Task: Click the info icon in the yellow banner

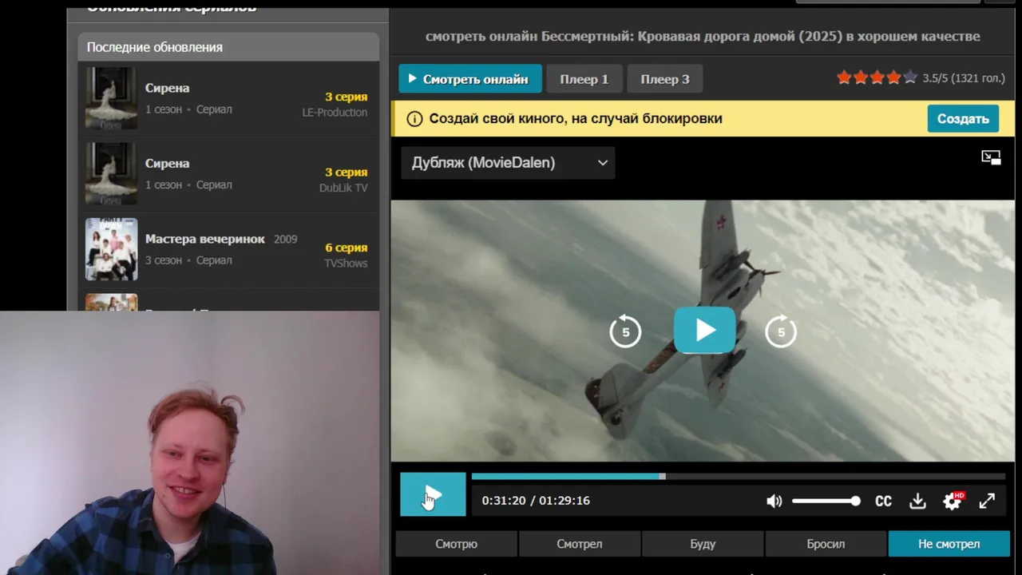Action: coord(414,119)
